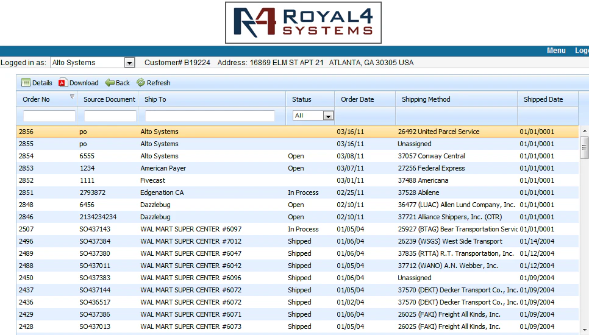Click the Back label text
The height and width of the screenshot is (335, 589).
click(123, 83)
